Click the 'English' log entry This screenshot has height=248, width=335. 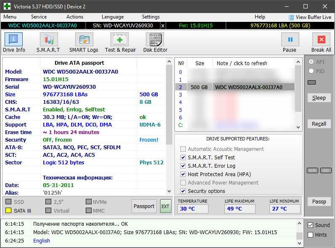pos(42,241)
